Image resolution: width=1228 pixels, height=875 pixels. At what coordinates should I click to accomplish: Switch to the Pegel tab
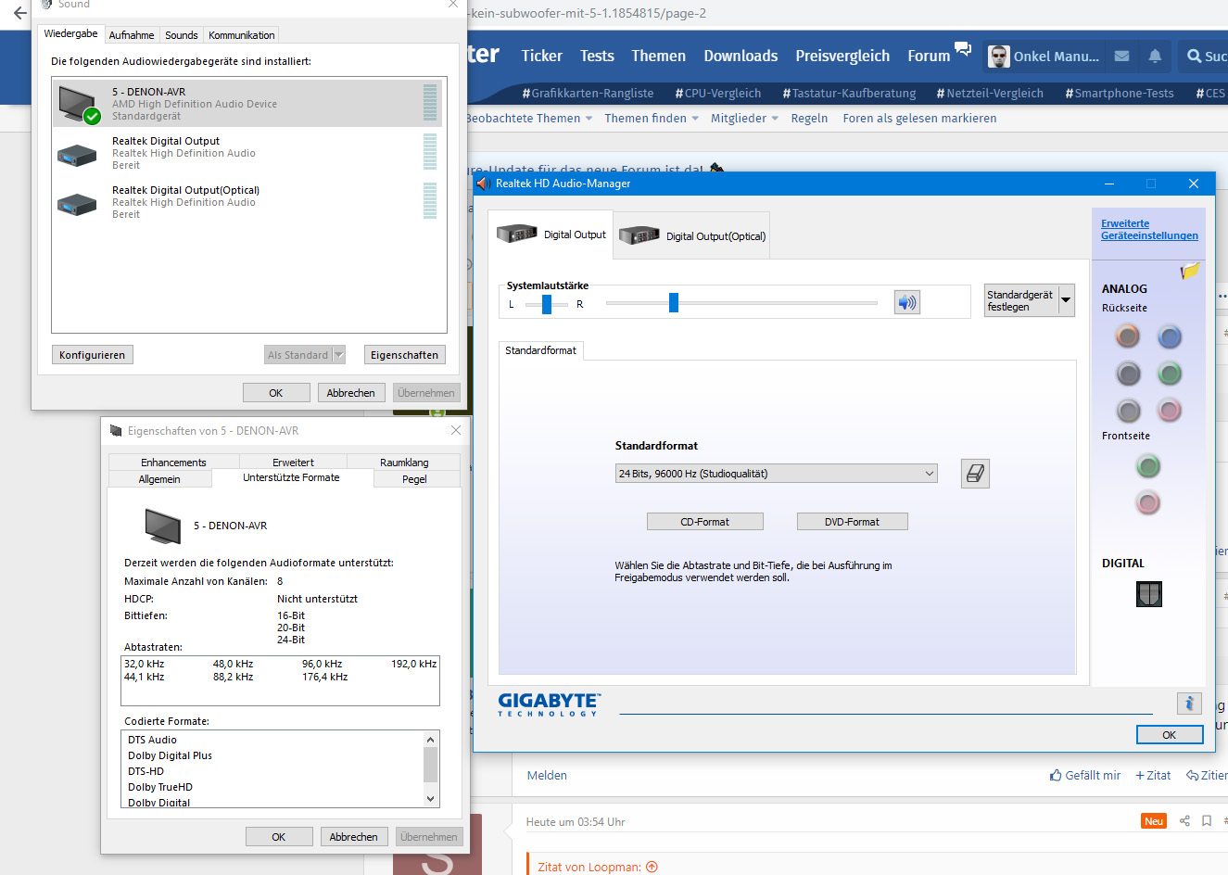(x=415, y=479)
